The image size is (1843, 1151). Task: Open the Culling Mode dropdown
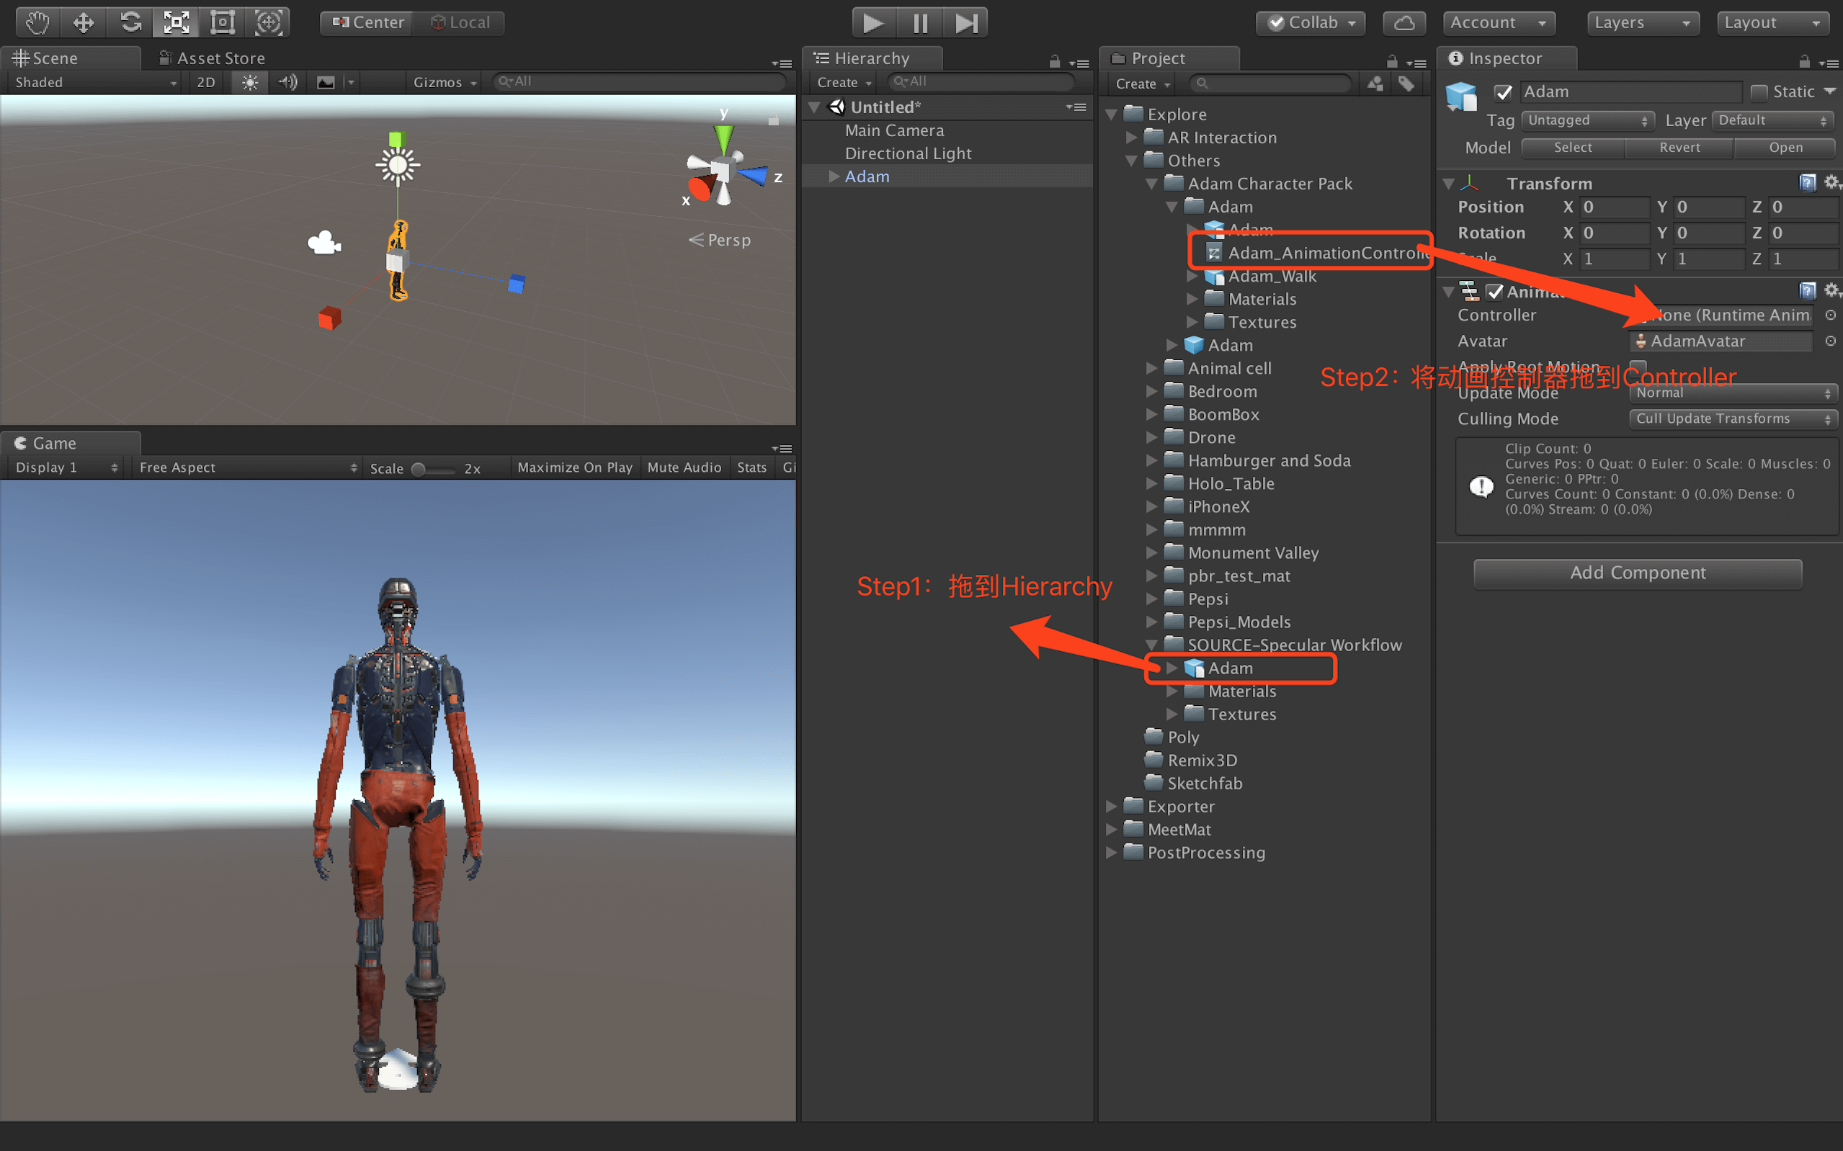coord(1732,418)
